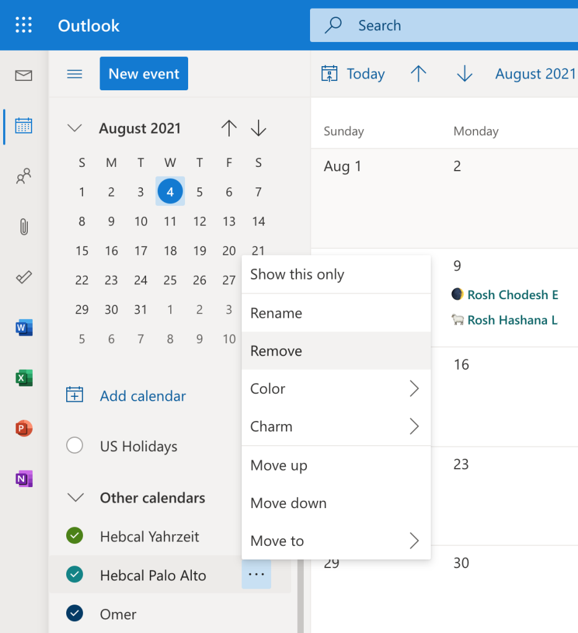Click the New event button
Image resolution: width=578 pixels, height=633 pixels.
tap(144, 73)
